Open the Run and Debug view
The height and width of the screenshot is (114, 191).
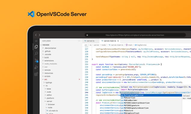pos(36,67)
